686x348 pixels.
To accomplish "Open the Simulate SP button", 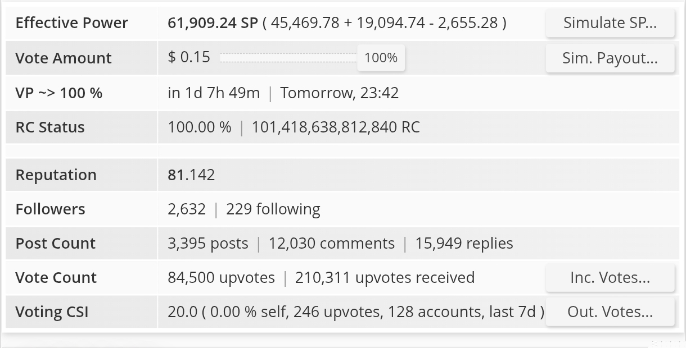I will [610, 23].
